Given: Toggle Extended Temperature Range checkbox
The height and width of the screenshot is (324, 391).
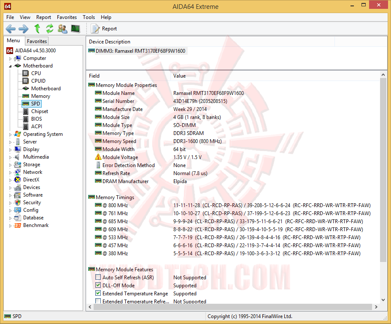Looking at the screenshot, I should click(x=98, y=293).
